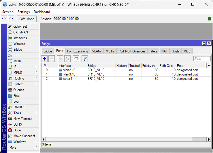Click the Find search field
This screenshot has width=213, height=153.
click(x=202, y=59)
